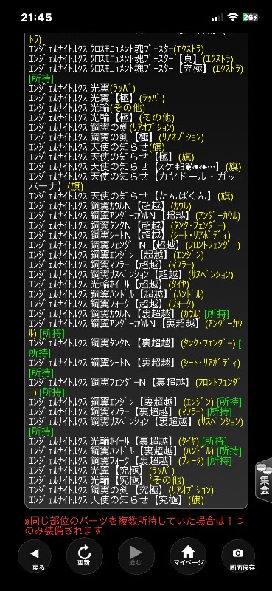Select 鋼翼ハンドル【裏超越】 row
Screen dimensions: 272x591
135,451
